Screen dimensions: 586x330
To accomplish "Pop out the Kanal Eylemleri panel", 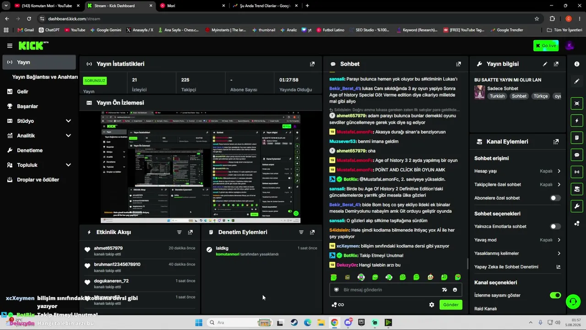I will click(556, 142).
